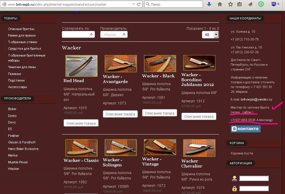Viewport: 285px width, 194px height.
Task: Click 'Описание товара' under Red Head
Action: [81, 123]
